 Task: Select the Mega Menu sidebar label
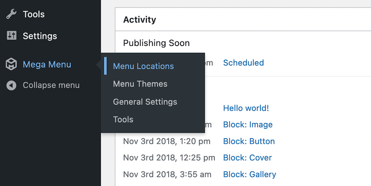tap(47, 64)
